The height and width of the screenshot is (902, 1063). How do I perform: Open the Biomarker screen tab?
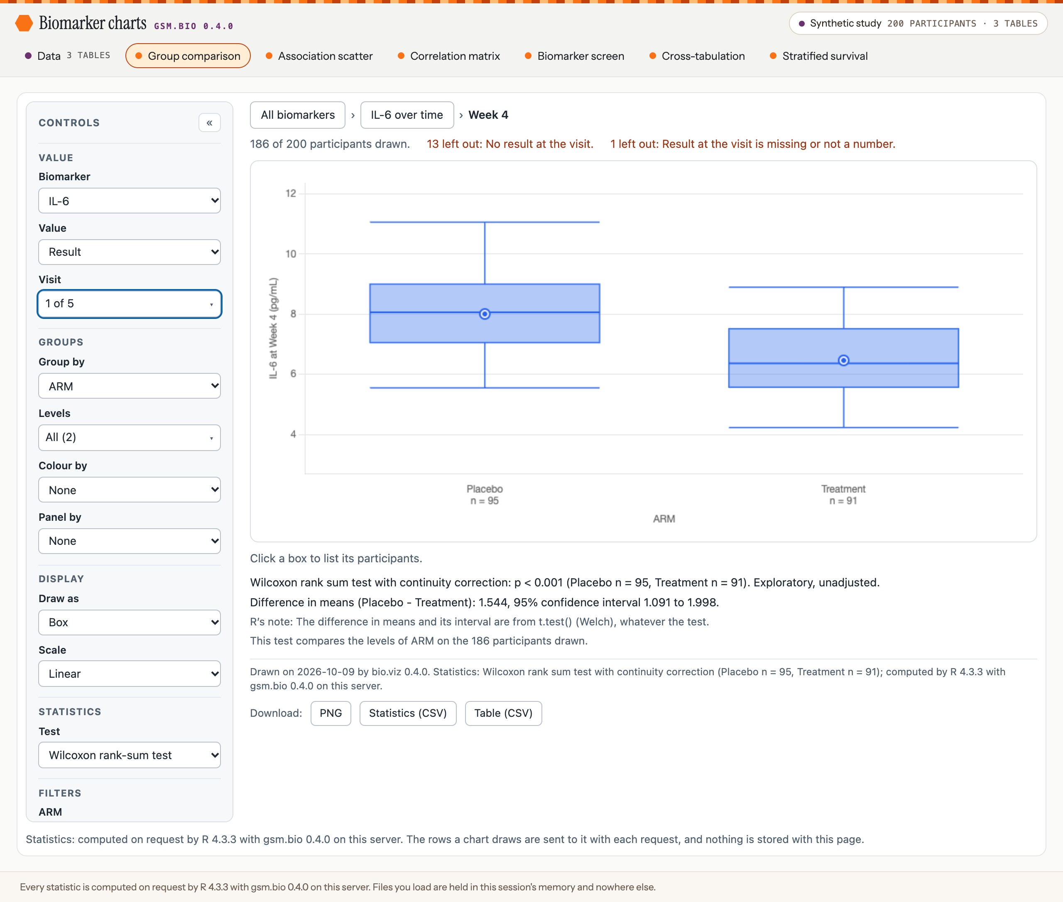click(x=575, y=56)
